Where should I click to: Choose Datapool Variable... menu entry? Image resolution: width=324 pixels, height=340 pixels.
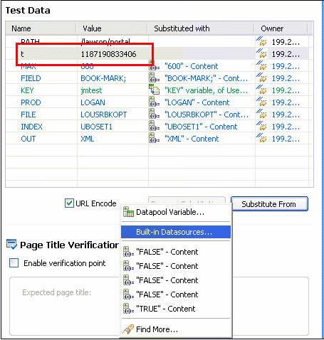coord(176,212)
